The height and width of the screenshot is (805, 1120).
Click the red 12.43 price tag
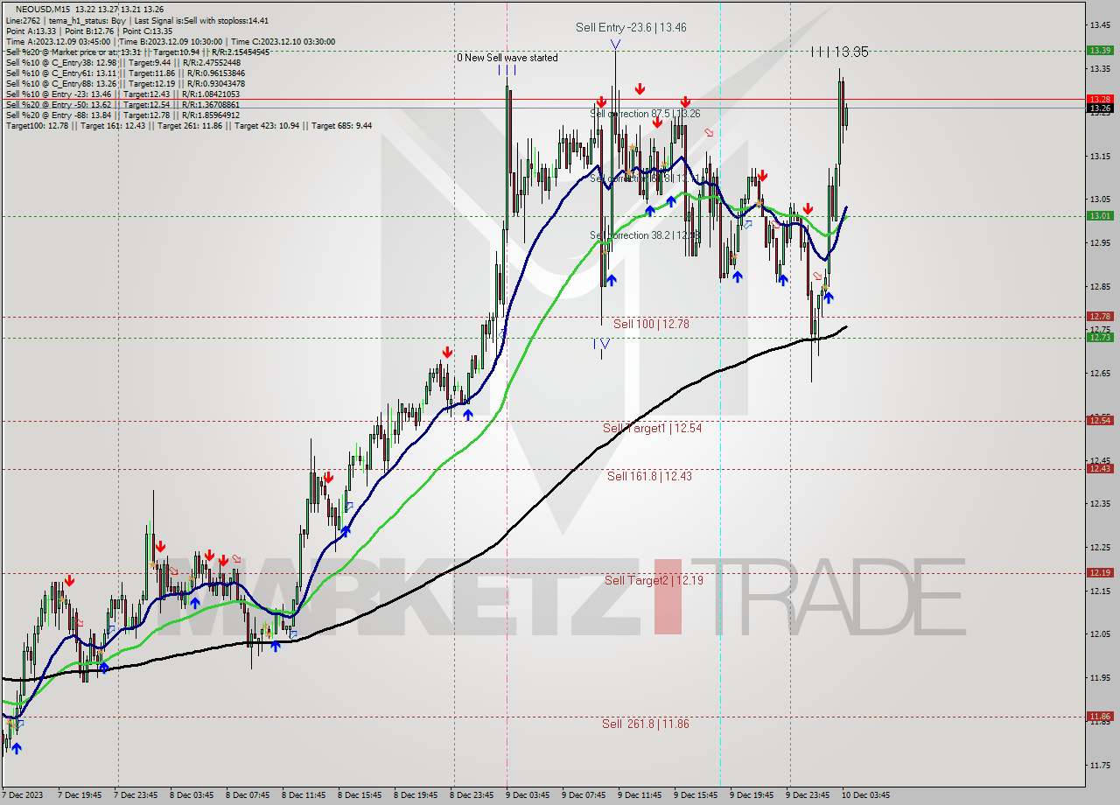pyautogui.click(x=1100, y=468)
